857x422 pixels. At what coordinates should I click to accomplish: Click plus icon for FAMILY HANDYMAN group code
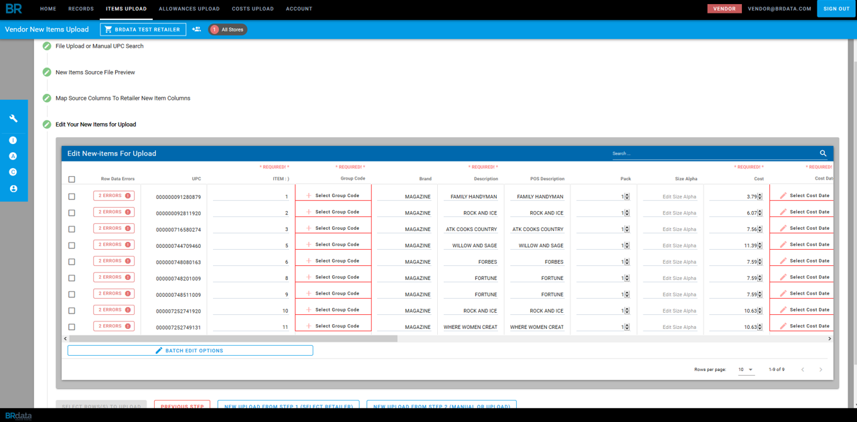pyautogui.click(x=309, y=196)
